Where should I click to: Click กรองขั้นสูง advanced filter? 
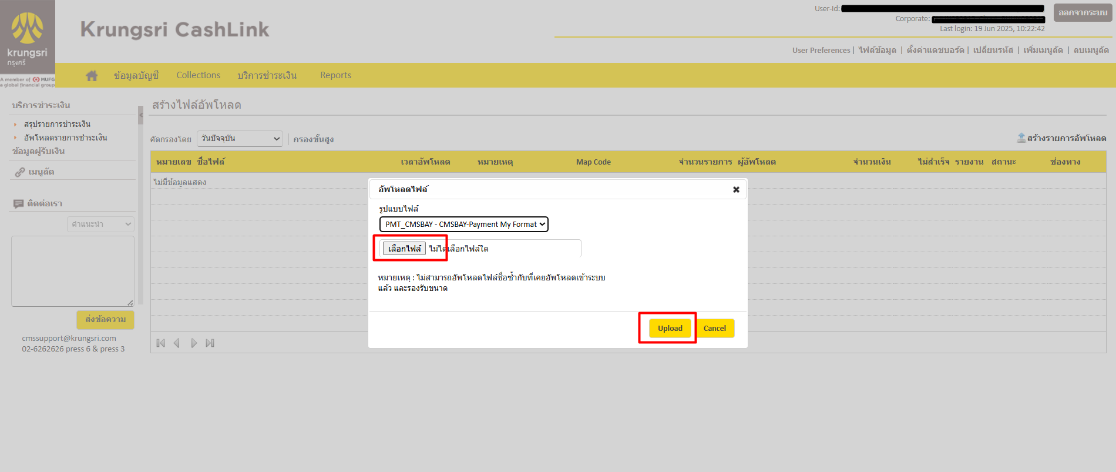click(314, 139)
